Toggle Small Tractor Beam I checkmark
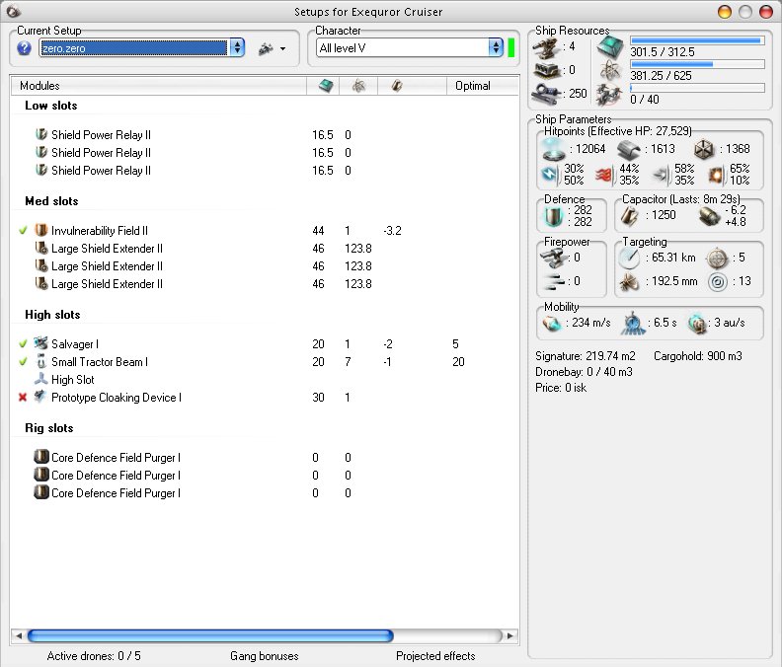The image size is (782, 667). point(23,362)
